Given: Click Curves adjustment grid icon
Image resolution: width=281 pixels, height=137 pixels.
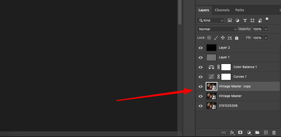Looking at the screenshot, I should [x=211, y=77].
